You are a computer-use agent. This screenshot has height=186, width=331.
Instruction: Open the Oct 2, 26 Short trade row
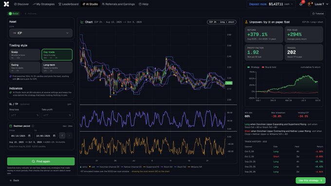[x=284, y=157]
